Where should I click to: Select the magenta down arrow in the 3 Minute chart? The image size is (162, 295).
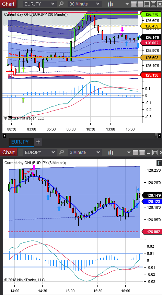tap(34, 168)
